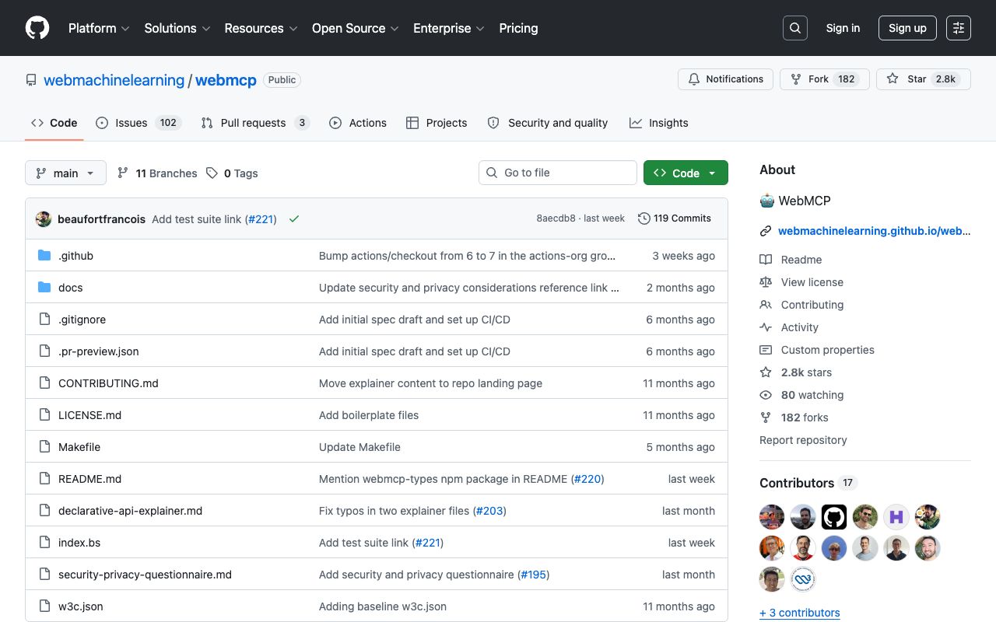The height and width of the screenshot is (622, 996).
Task: Click beaufortfrancois avatar in commit bar
Action: pos(44,219)
